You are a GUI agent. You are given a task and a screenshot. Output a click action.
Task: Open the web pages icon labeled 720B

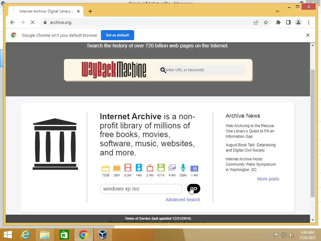point(106,168)
